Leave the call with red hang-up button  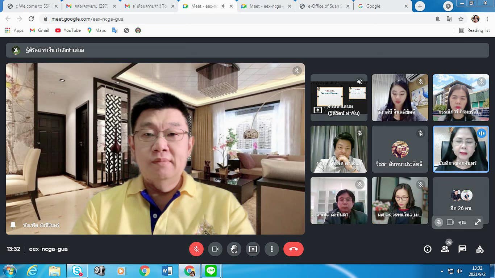[293, 249]
